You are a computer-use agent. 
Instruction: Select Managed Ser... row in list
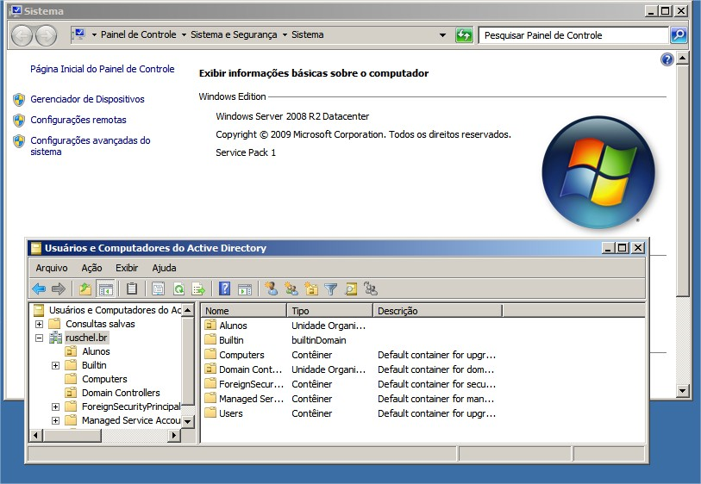coord(422,399)
